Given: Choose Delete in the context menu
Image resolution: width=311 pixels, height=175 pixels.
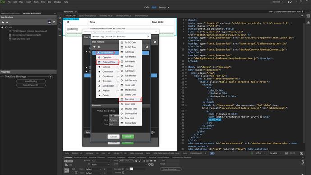Looking at the screenshot, I should click(x=108, y=95).
